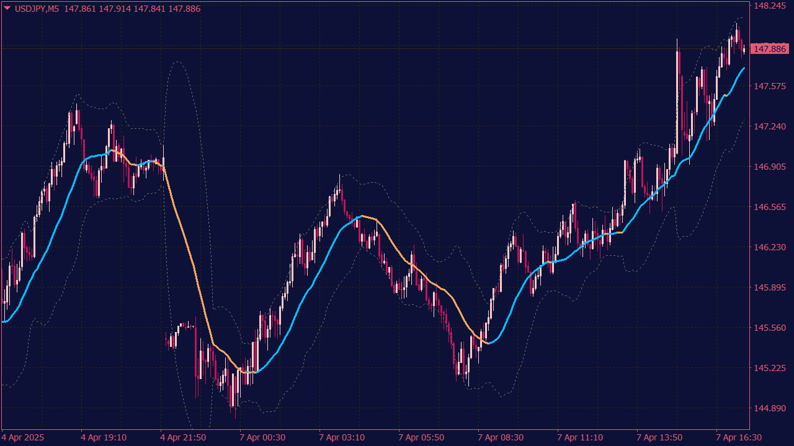Click the low price value 147.841
This screenshot has width=794, height=446.
(x=149, y=9)
